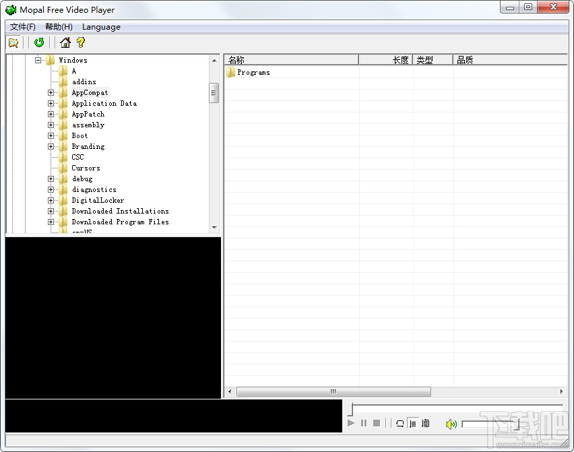Click the diagnostics folder icon
574x452 pixels.
tap(63, 189)
